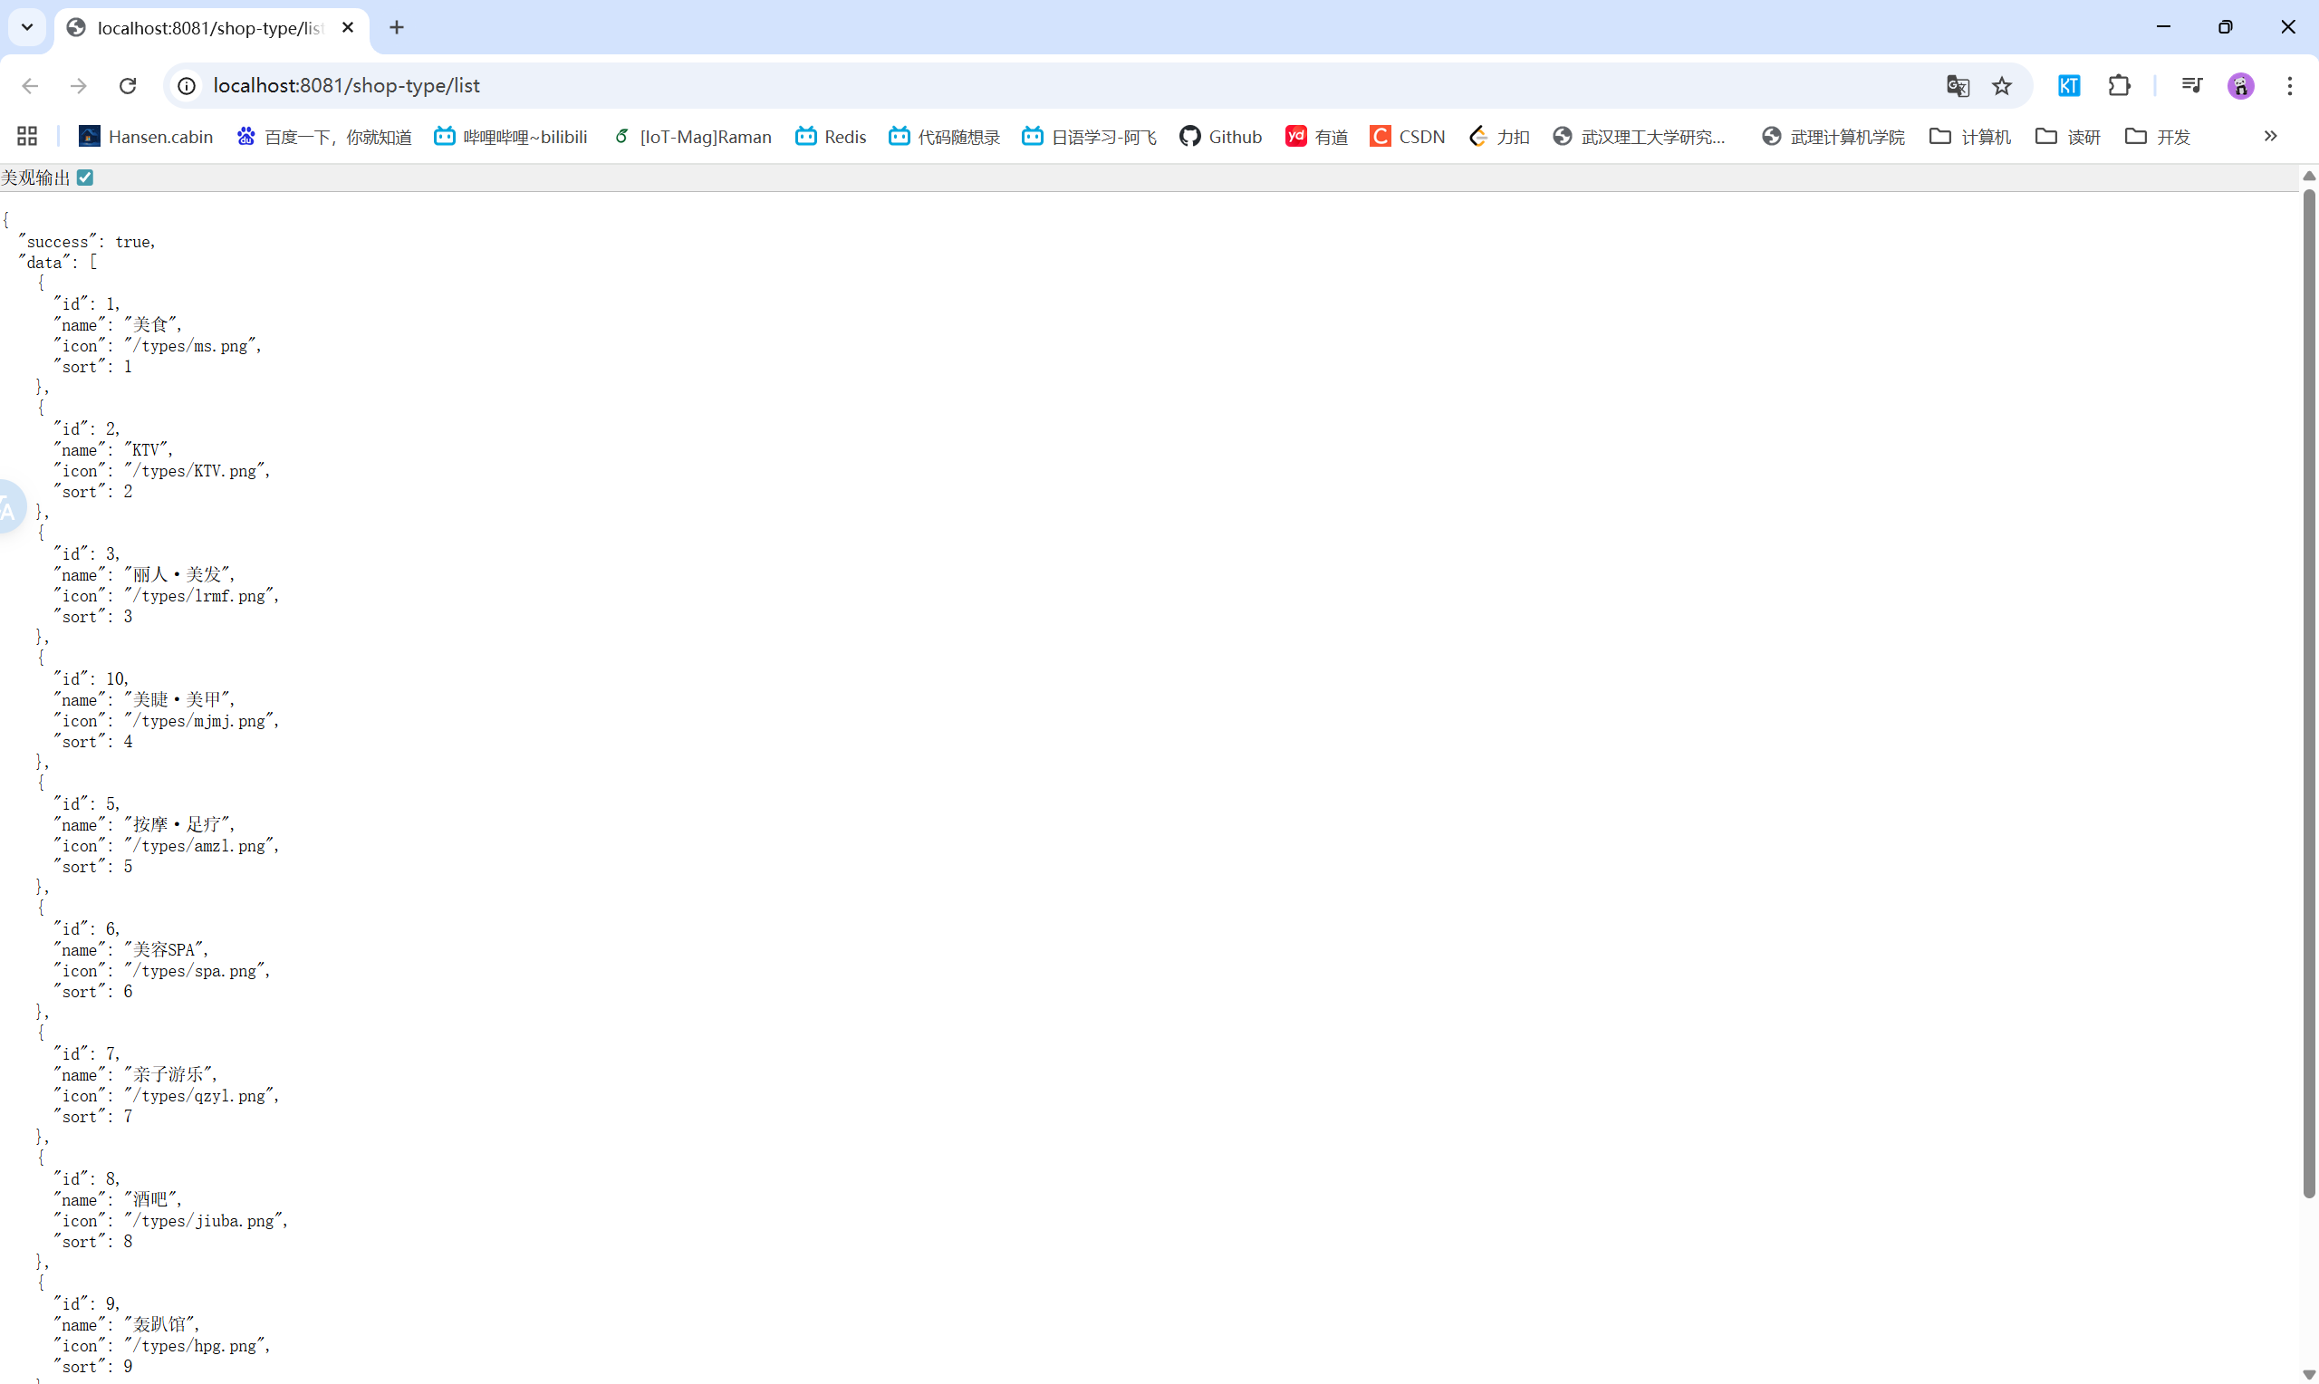This screenshot has width=2319, height=1384.
Task: Bookmark this page with star icon
Action: pyautogui.click(x=2002, y=86)
